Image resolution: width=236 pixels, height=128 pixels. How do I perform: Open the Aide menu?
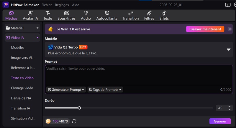(x=76, y=5)
